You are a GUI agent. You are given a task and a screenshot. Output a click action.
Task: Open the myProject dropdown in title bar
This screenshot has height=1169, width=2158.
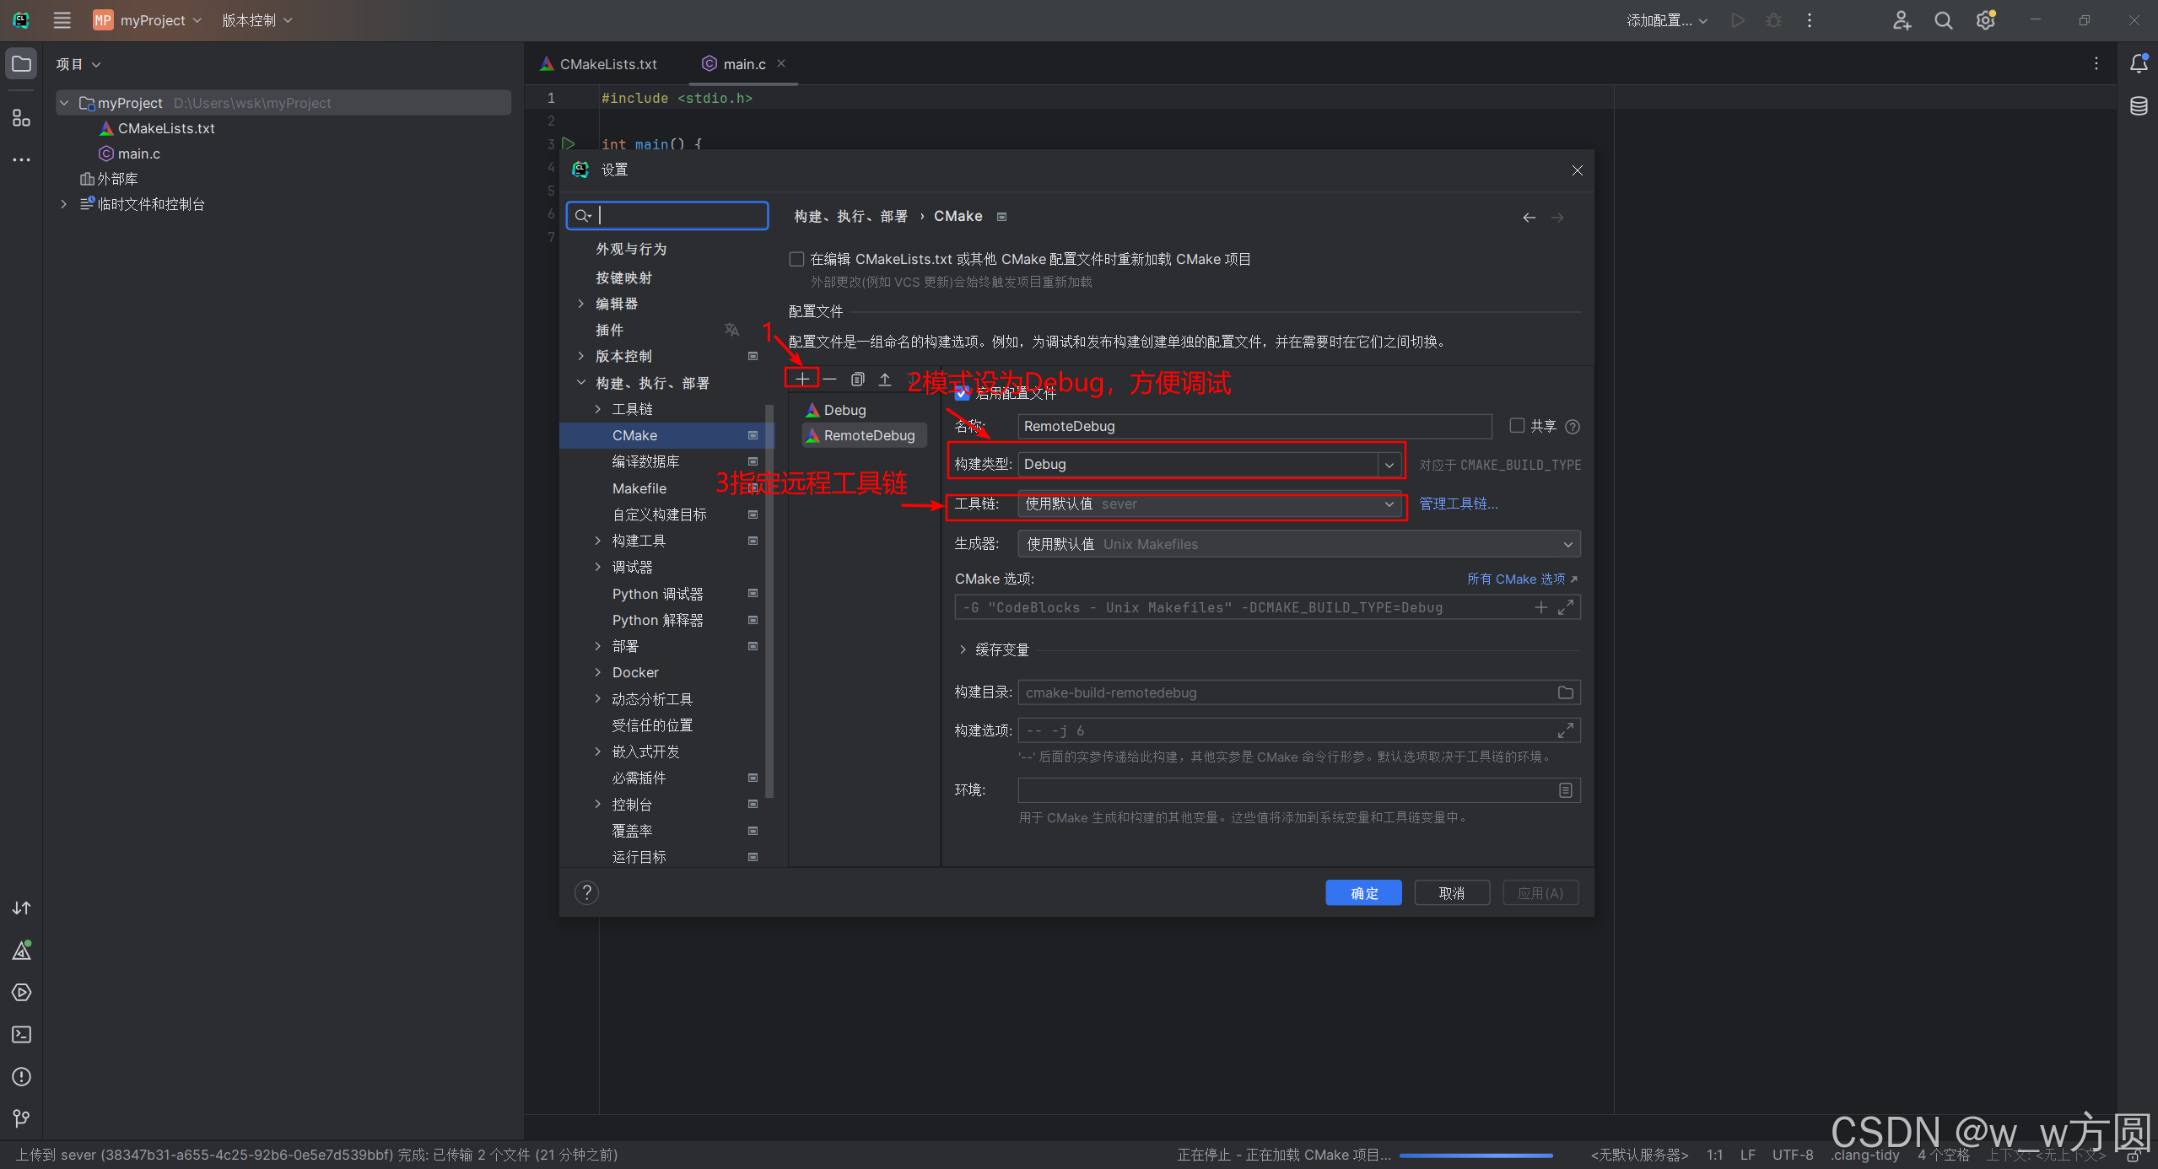(x=148, y=20)
